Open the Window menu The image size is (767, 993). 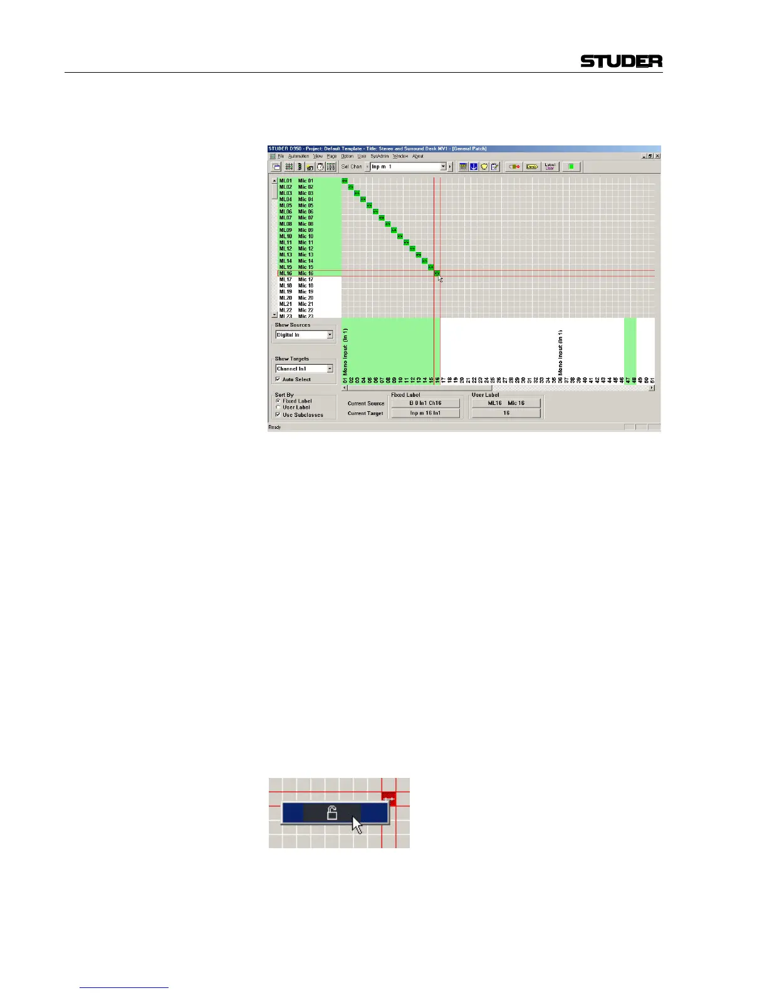point(400,156)
